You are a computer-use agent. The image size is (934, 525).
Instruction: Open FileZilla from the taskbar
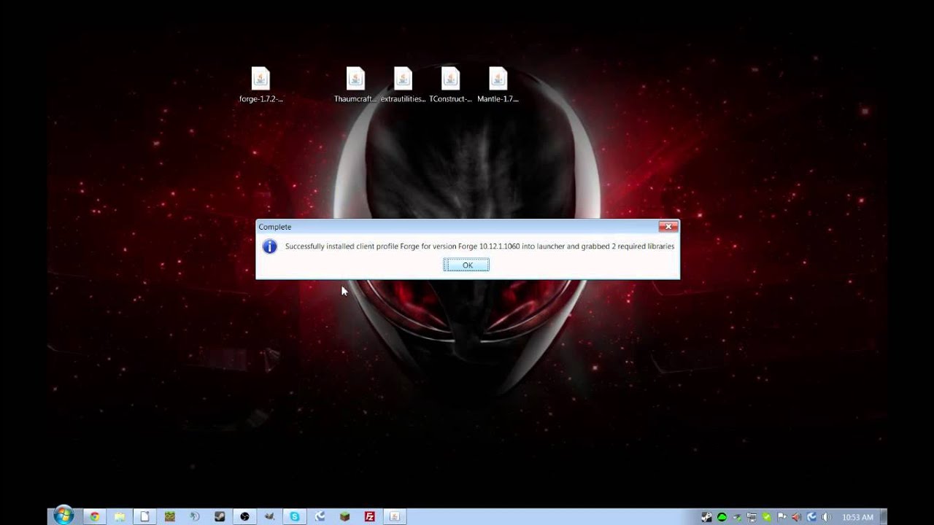(370, 516)
